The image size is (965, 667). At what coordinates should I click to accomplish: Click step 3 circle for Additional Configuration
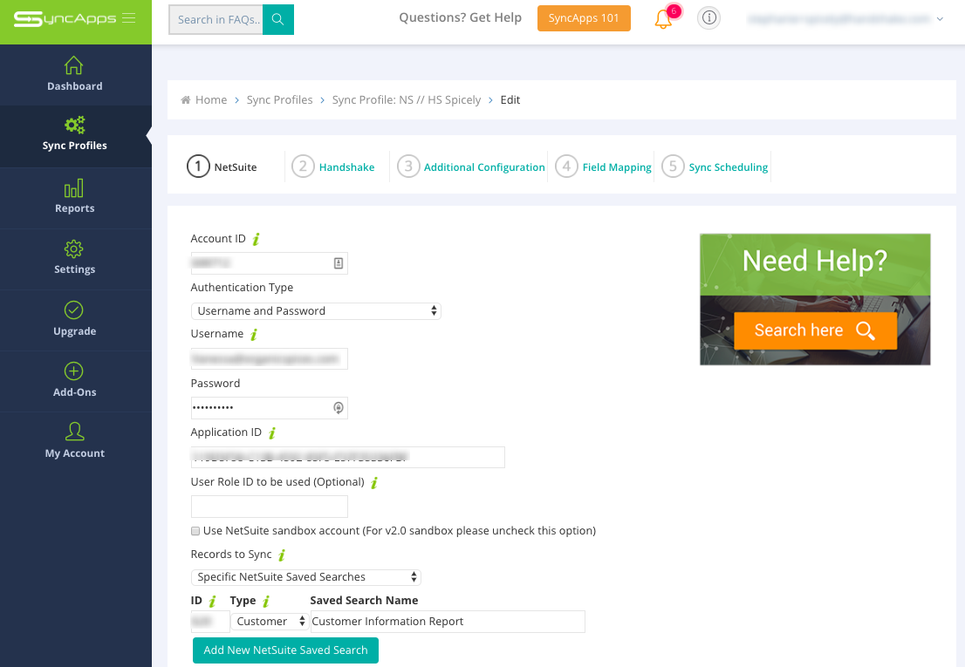point(408,166)
